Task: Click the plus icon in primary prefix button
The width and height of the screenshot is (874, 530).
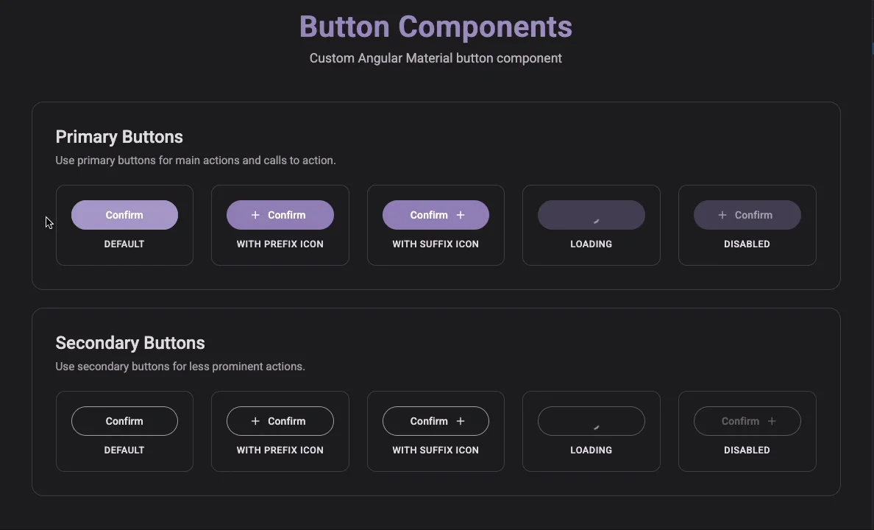Action: pyautogui.click(x=255, y=215)
